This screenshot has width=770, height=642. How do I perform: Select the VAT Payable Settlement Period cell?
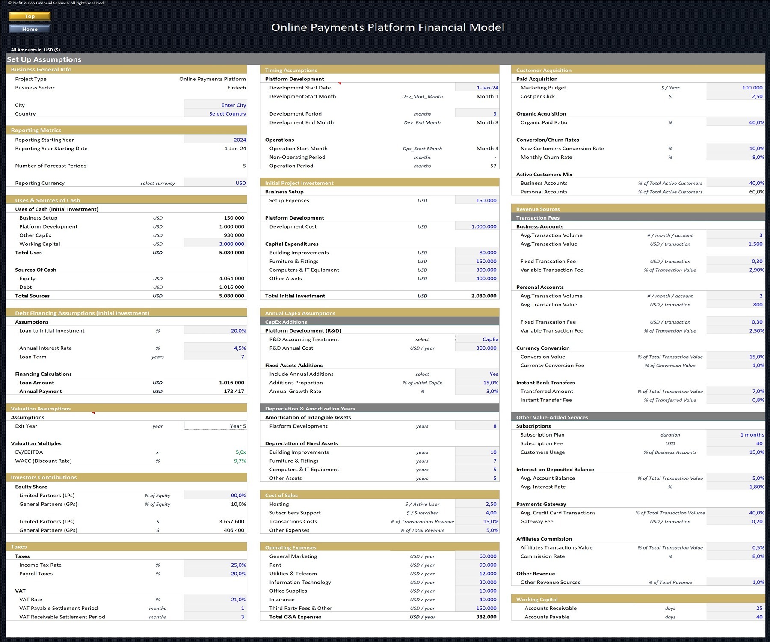tap(216, 608)
